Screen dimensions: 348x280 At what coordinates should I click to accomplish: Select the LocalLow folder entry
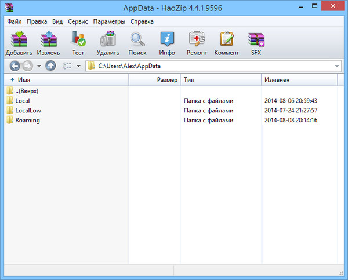tap(28, 110)
